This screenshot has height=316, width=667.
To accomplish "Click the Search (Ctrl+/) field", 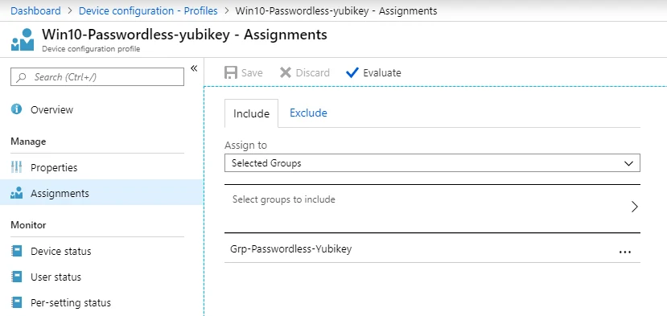I will tap(97, 77).
